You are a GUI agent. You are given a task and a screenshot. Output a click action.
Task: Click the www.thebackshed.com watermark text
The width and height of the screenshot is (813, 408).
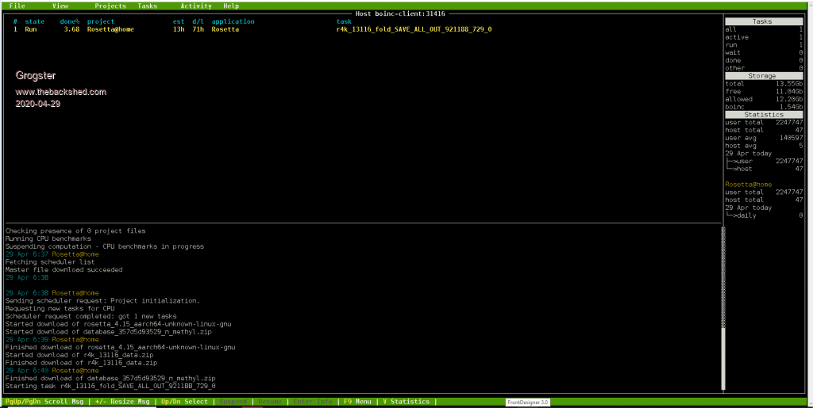[x=60, y=92]
